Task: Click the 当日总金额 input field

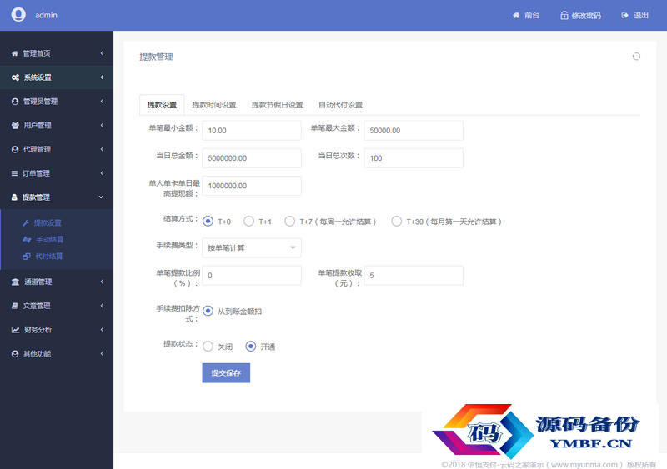Action: 252,158
